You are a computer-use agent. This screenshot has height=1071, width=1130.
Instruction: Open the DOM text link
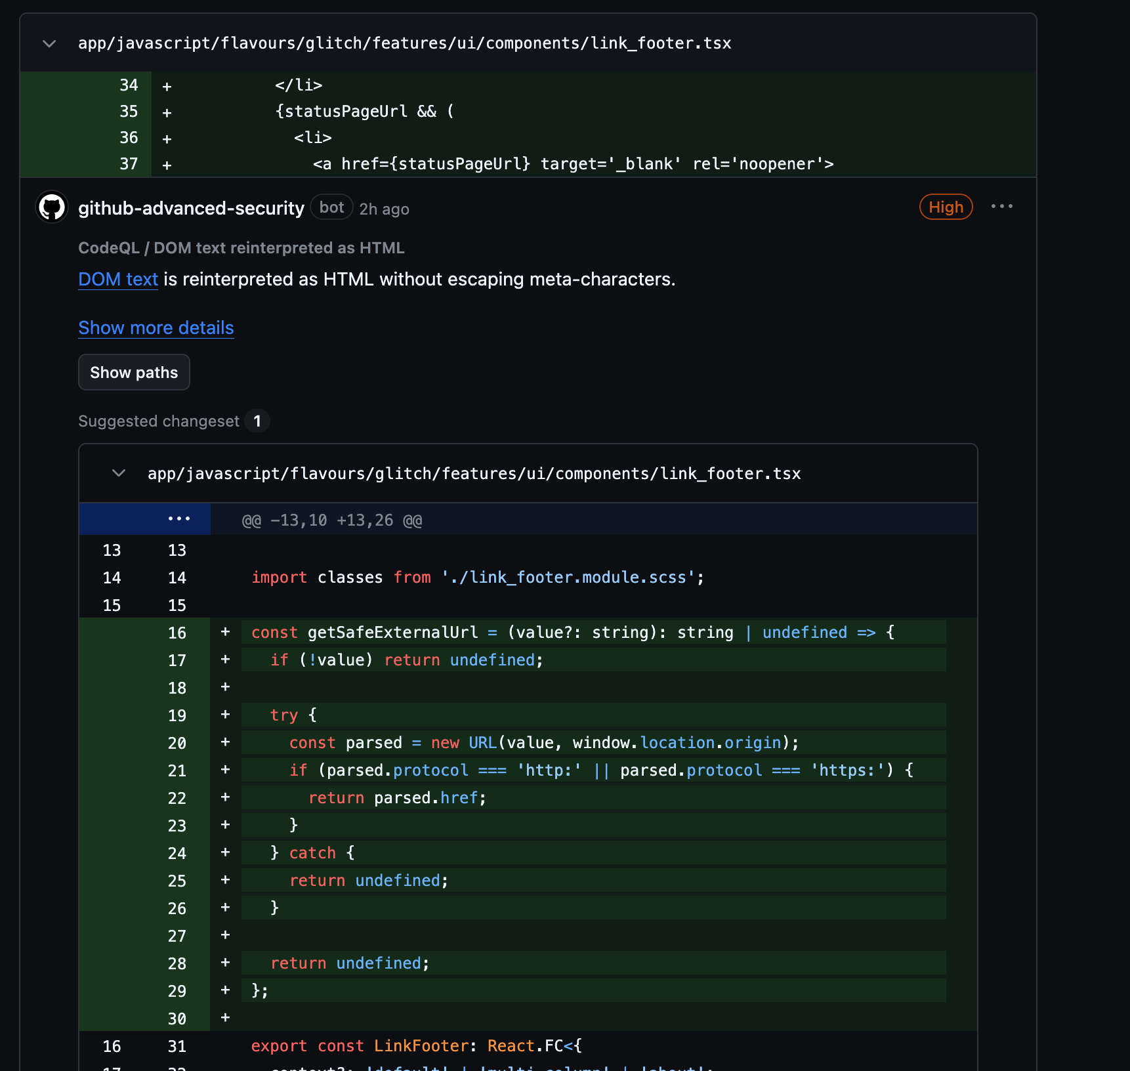tap(118, 280)
